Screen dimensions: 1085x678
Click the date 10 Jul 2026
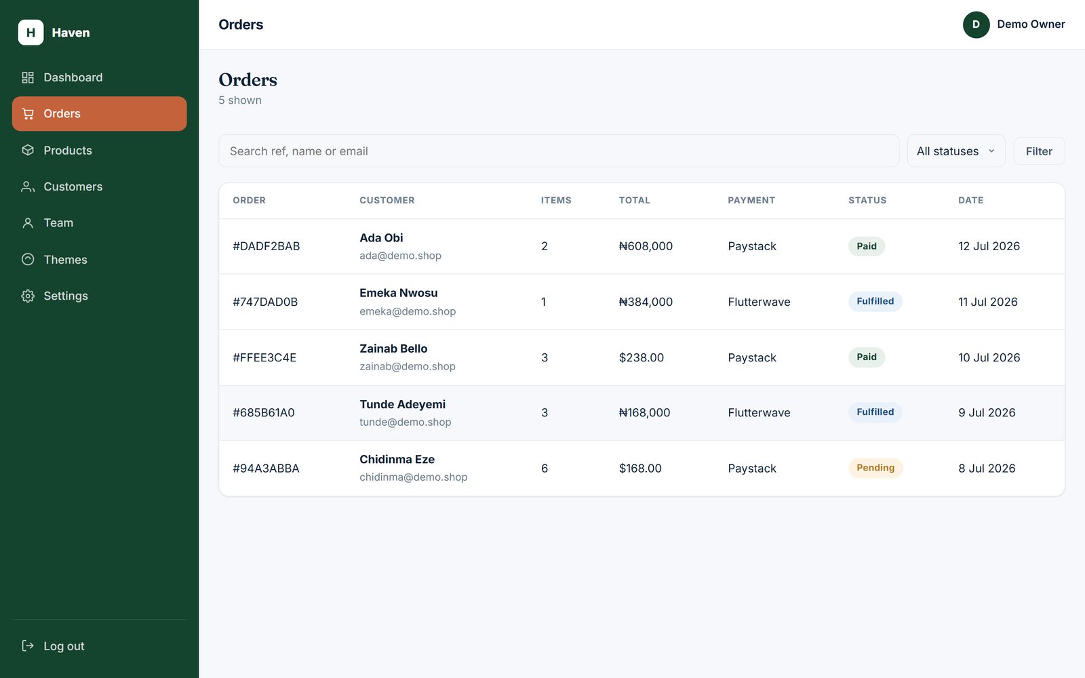989,357
